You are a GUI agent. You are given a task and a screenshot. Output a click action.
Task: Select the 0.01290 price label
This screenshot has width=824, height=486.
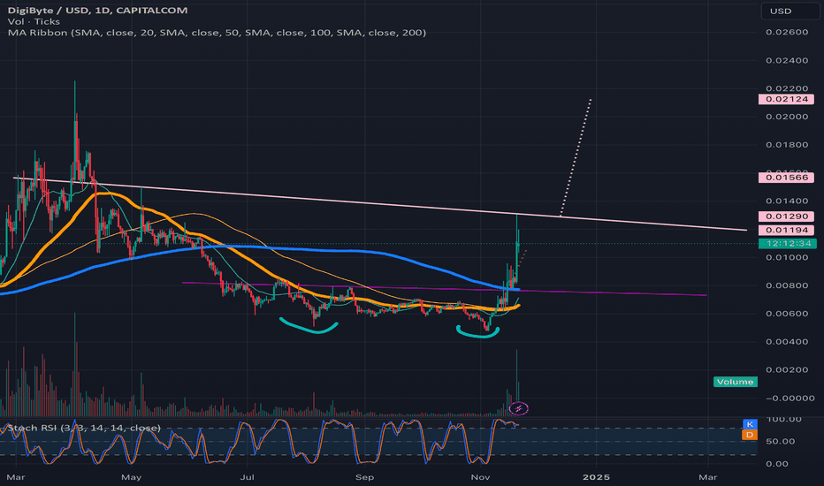786,216
